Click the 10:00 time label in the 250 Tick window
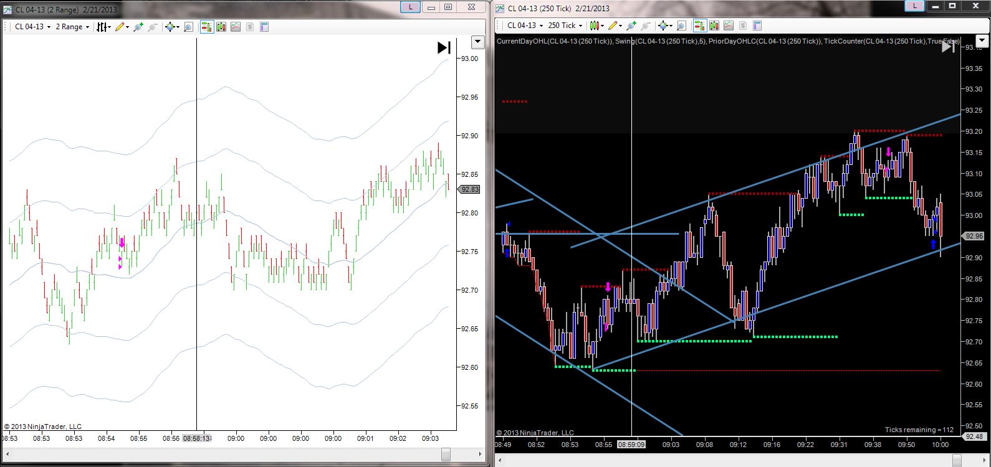The image size is (991, 467). point(941,445)
